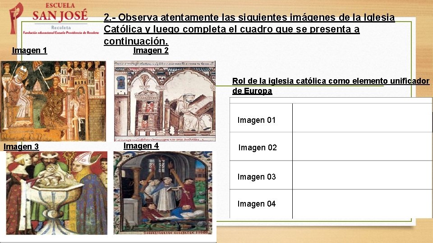Click the table row label 'Imagen 01'

coord(257,120)
